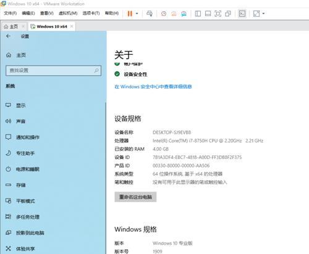This screenshot has width=309, height=254.
Task: Open 专注助手 focus assist settings
Action: [20, 153]
